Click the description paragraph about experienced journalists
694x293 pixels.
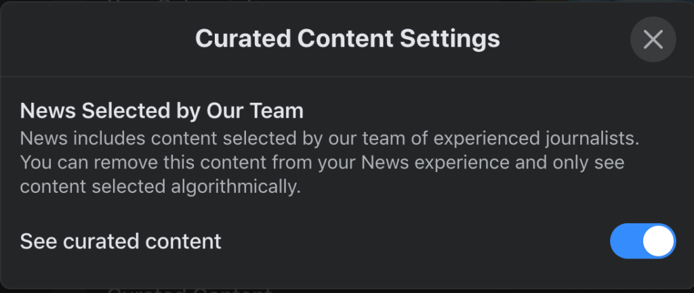[x=330, y=162]
